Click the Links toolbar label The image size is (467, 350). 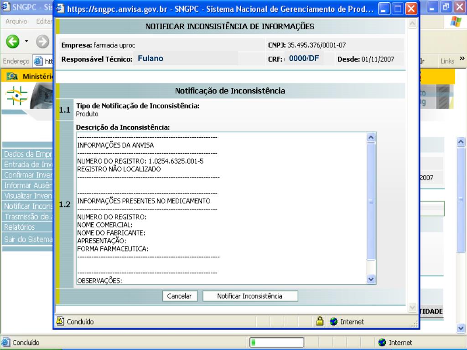coord(447,61)
